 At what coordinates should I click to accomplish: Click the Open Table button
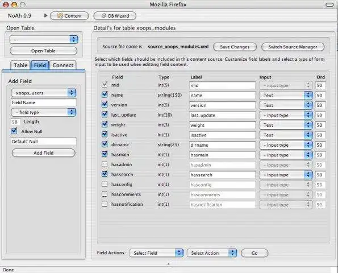(x=43, y=51)
